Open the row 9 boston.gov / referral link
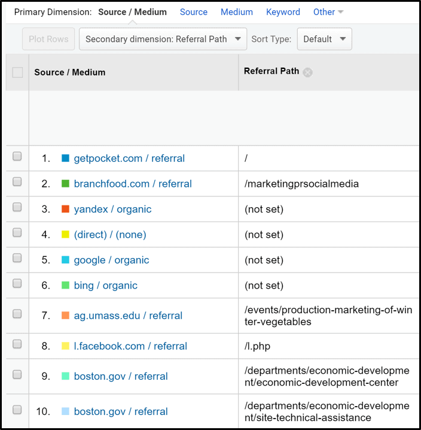This screenshot has height=430, width=421. tap(121, 376)
